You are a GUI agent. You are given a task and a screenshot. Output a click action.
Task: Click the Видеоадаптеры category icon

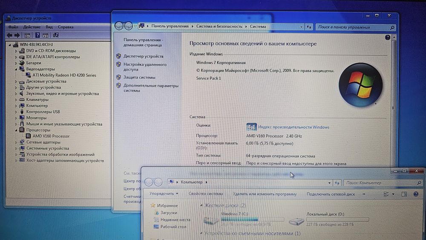[22, 69]
